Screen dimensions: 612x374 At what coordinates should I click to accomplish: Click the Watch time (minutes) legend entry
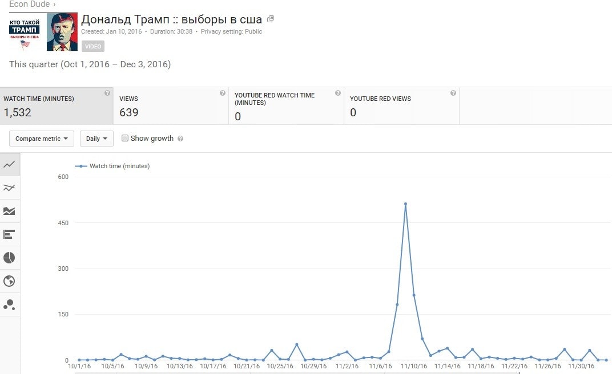click(x=112, y=166)
